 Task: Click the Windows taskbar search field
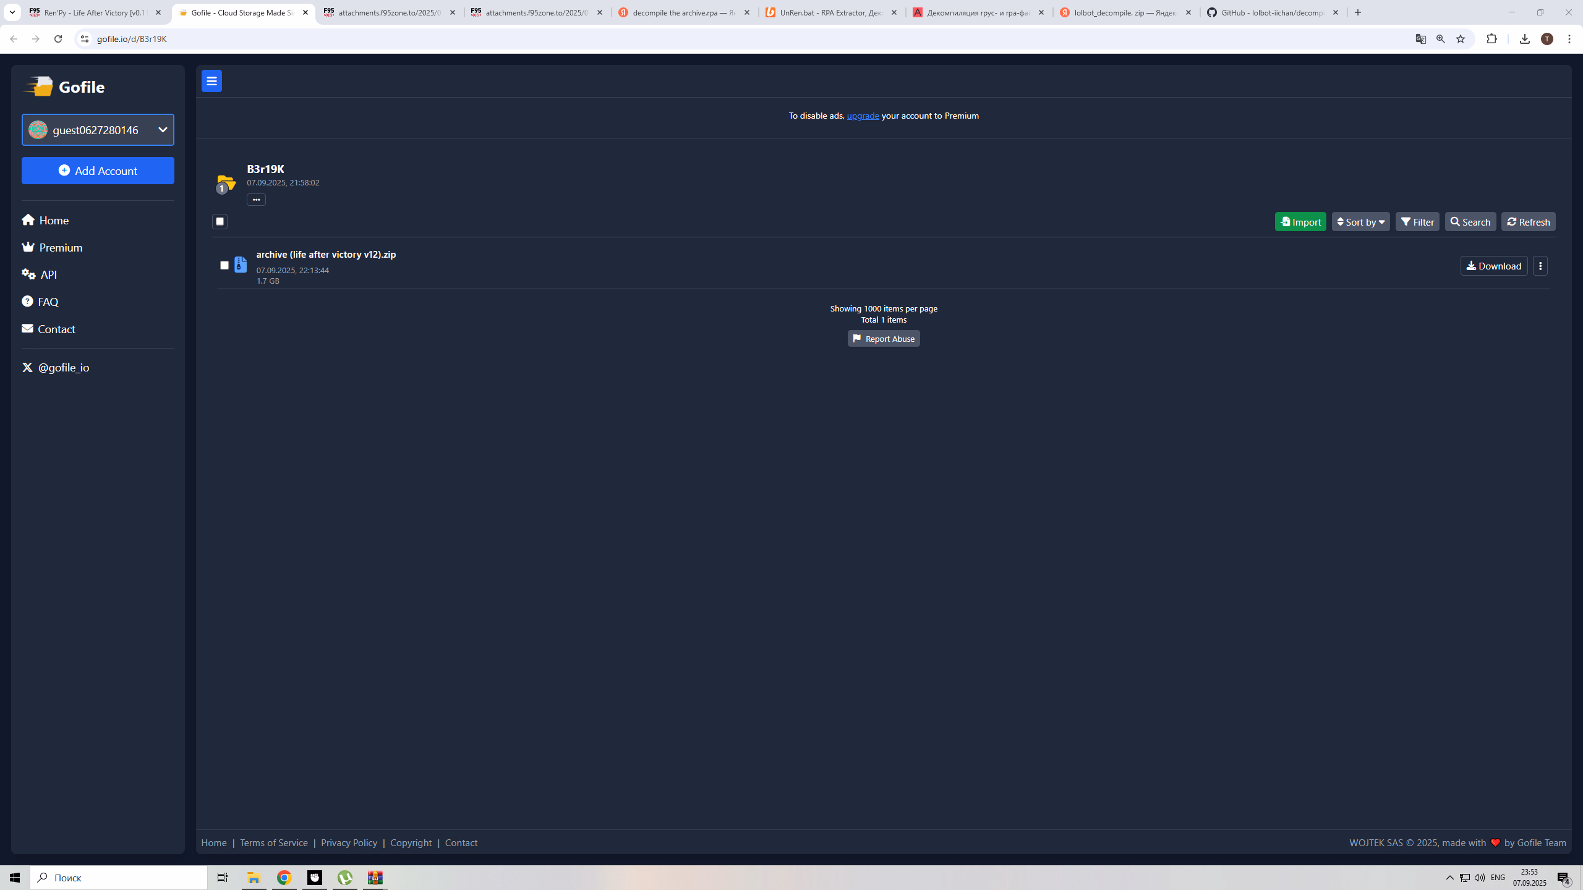point(119,878)
